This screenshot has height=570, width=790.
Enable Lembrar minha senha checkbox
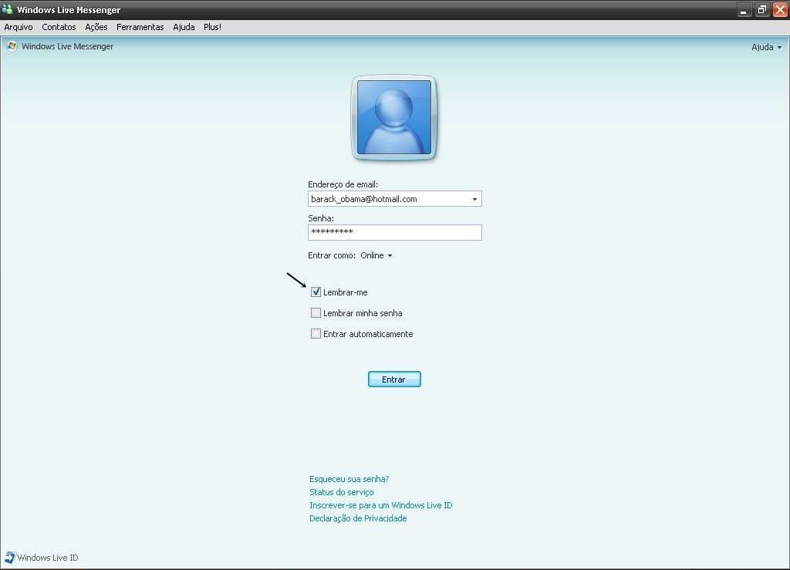316,312
